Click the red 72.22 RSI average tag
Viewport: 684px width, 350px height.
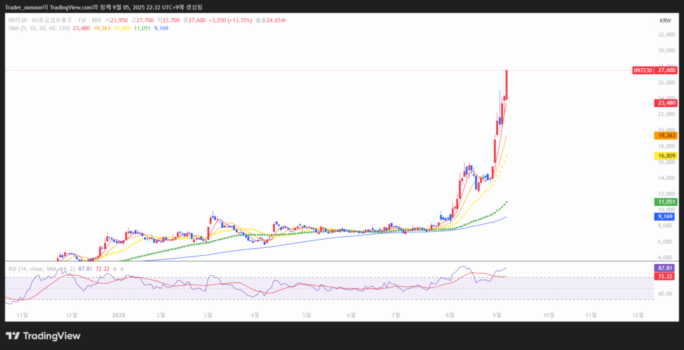[667, 276]
